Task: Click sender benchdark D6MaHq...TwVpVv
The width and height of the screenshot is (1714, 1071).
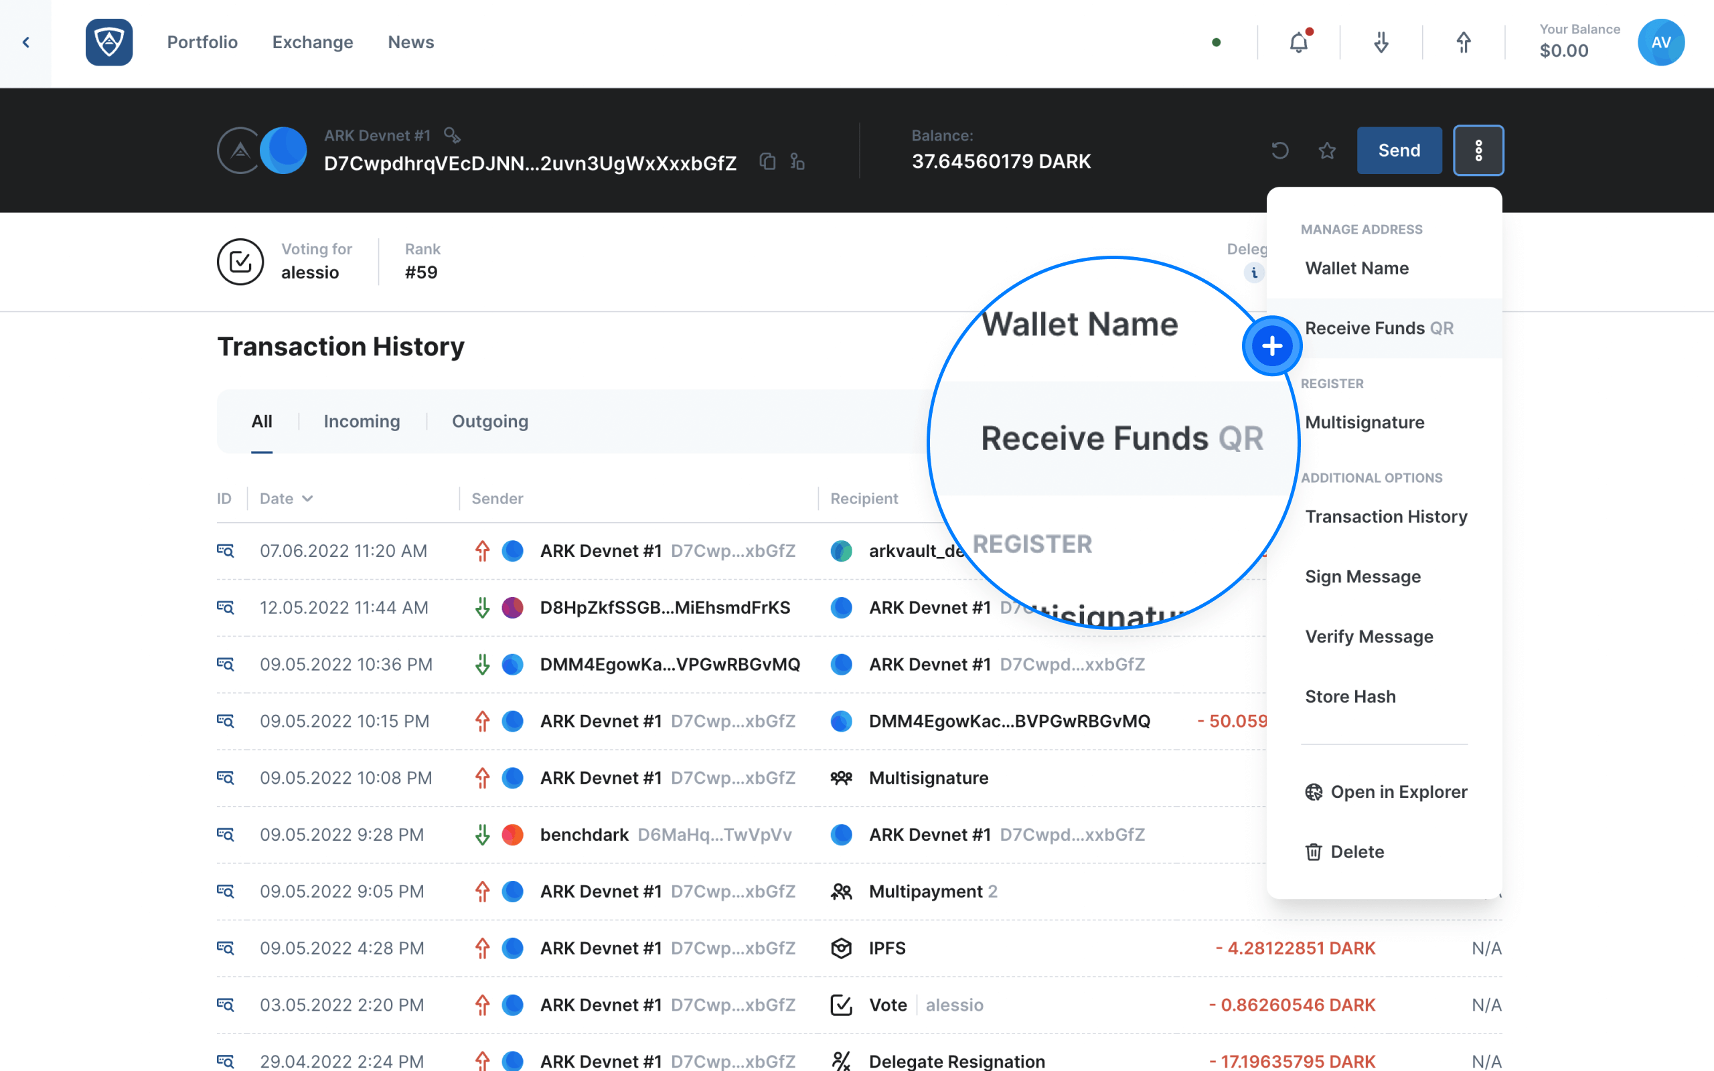Action: point(666,835)
